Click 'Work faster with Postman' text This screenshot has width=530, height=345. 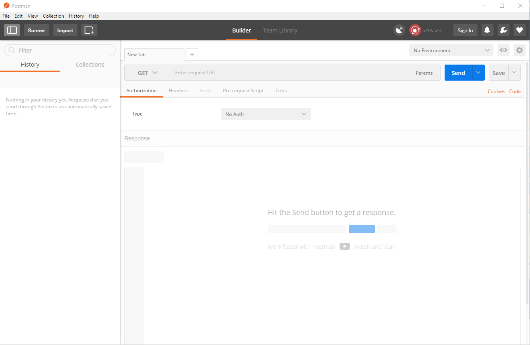301,247
